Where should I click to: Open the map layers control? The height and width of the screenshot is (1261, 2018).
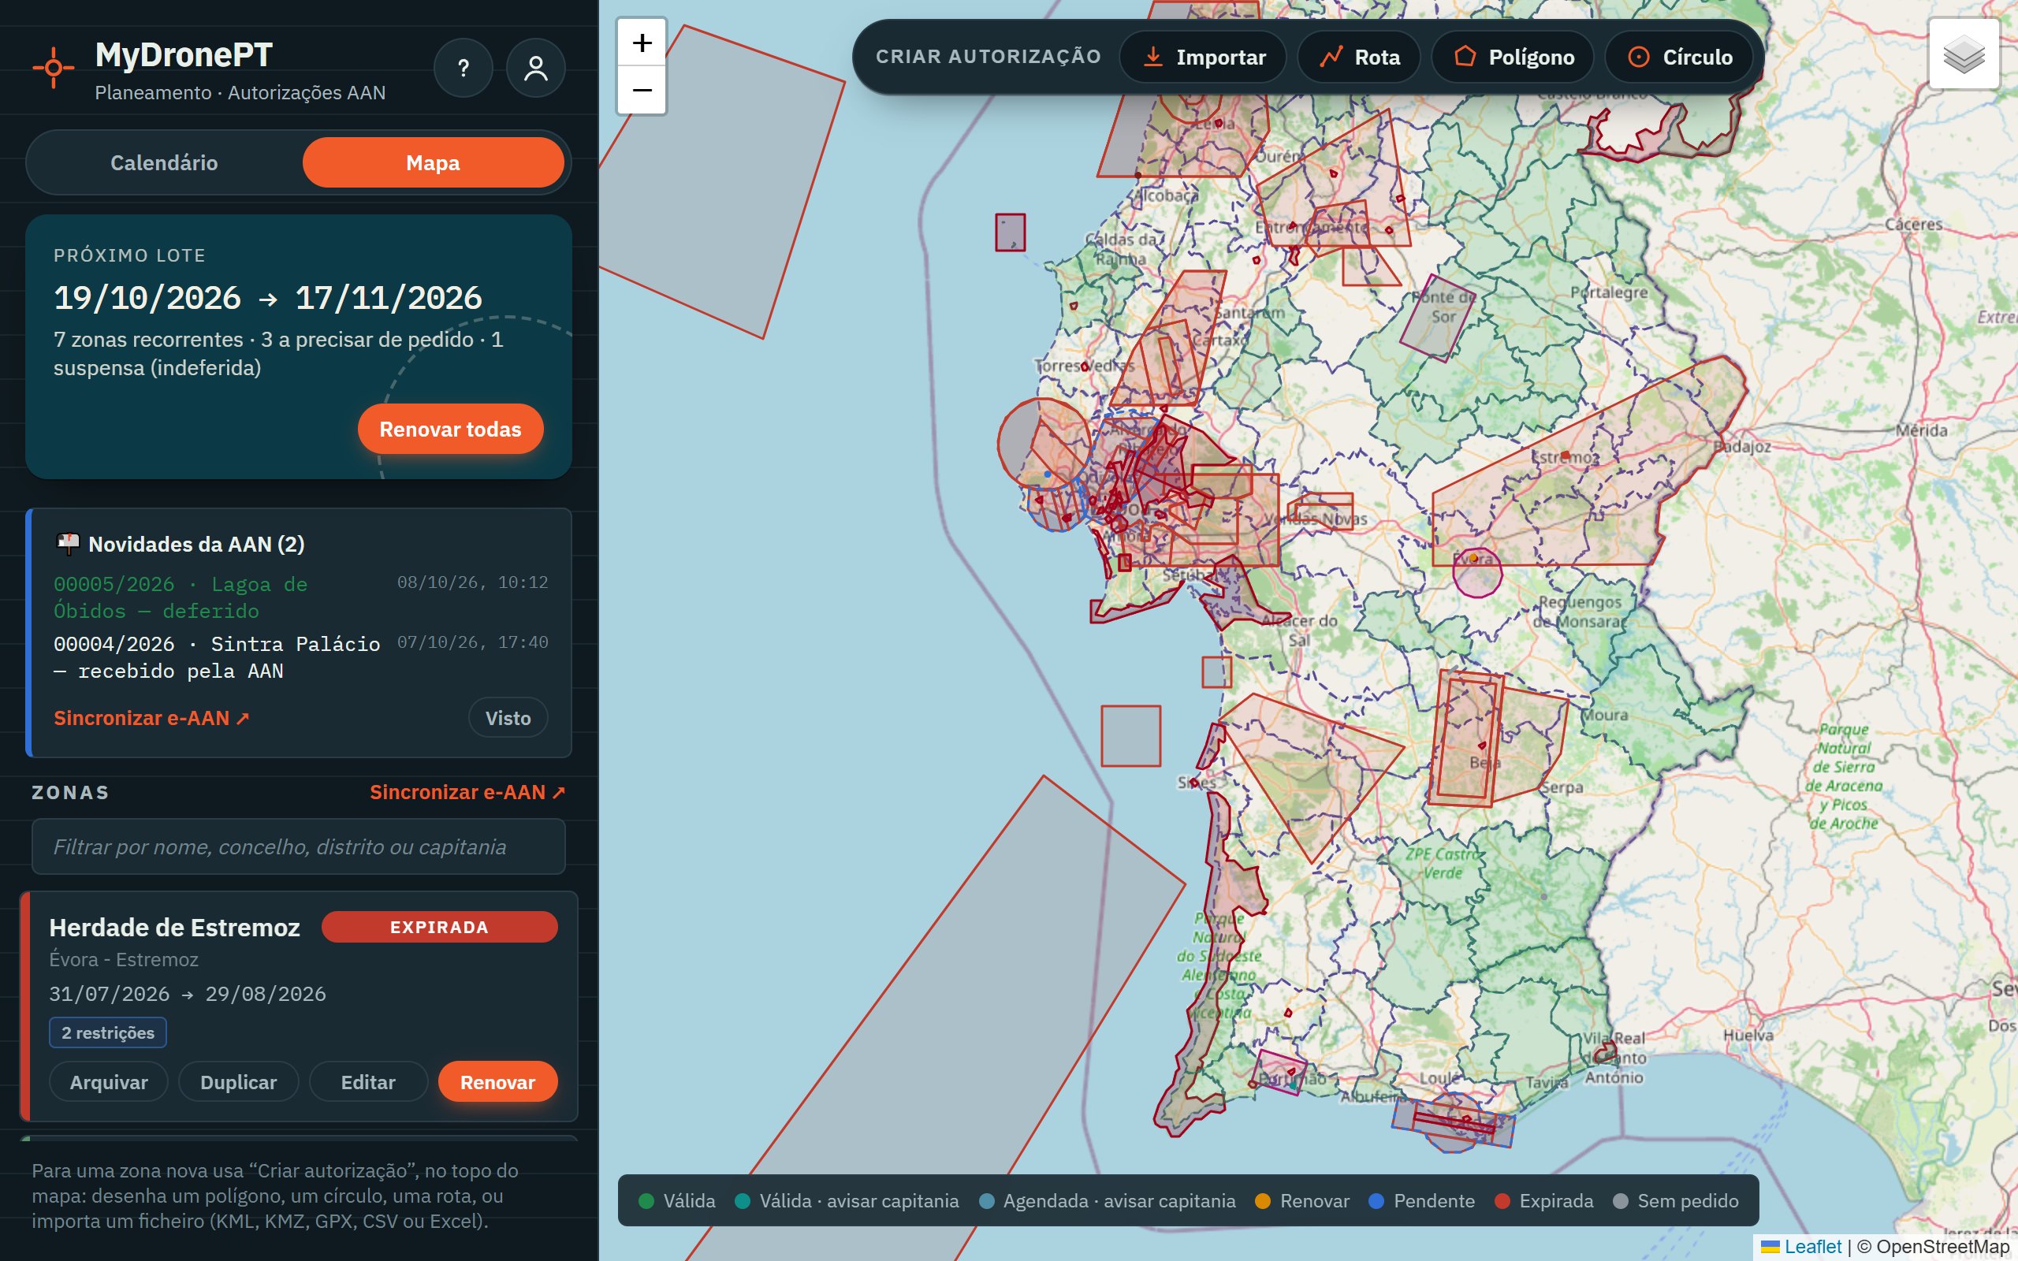pos(1964,54)
